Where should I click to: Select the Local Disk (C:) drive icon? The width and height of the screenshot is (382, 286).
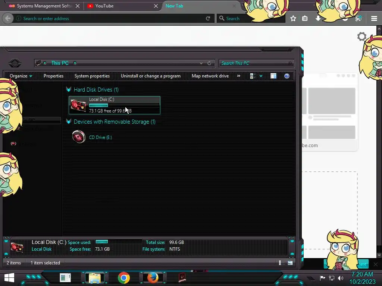(78, 105)
